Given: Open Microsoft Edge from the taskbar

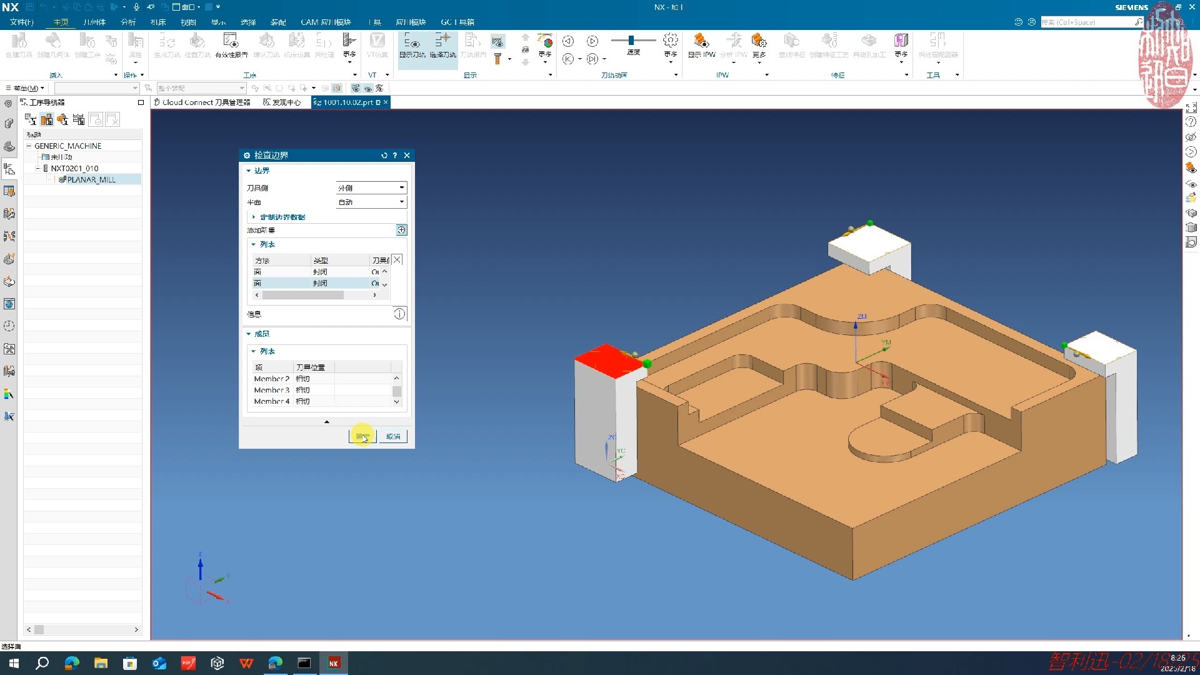Looking at the screenshot, I should 72,663.
